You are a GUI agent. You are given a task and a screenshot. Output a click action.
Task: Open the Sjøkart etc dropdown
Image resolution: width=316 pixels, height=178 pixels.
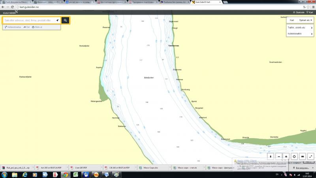tap(306, 20)
